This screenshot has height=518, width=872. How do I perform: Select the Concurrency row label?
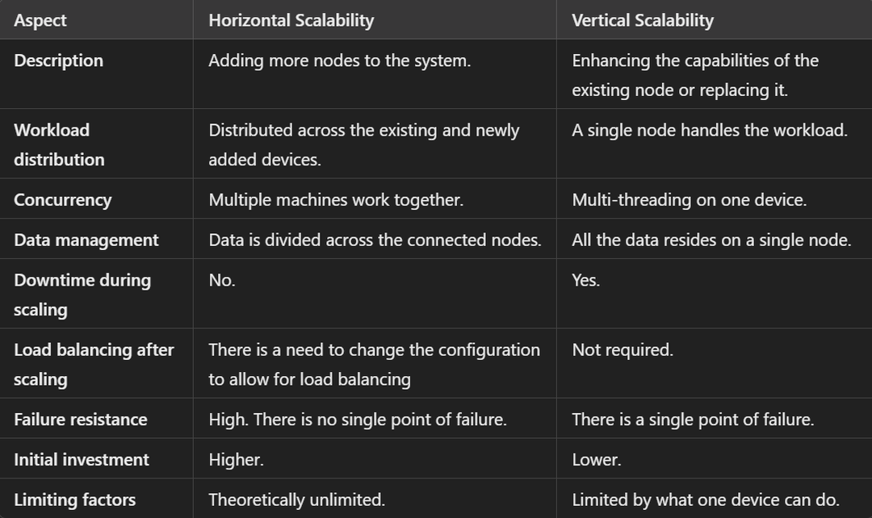pos(62,200)
